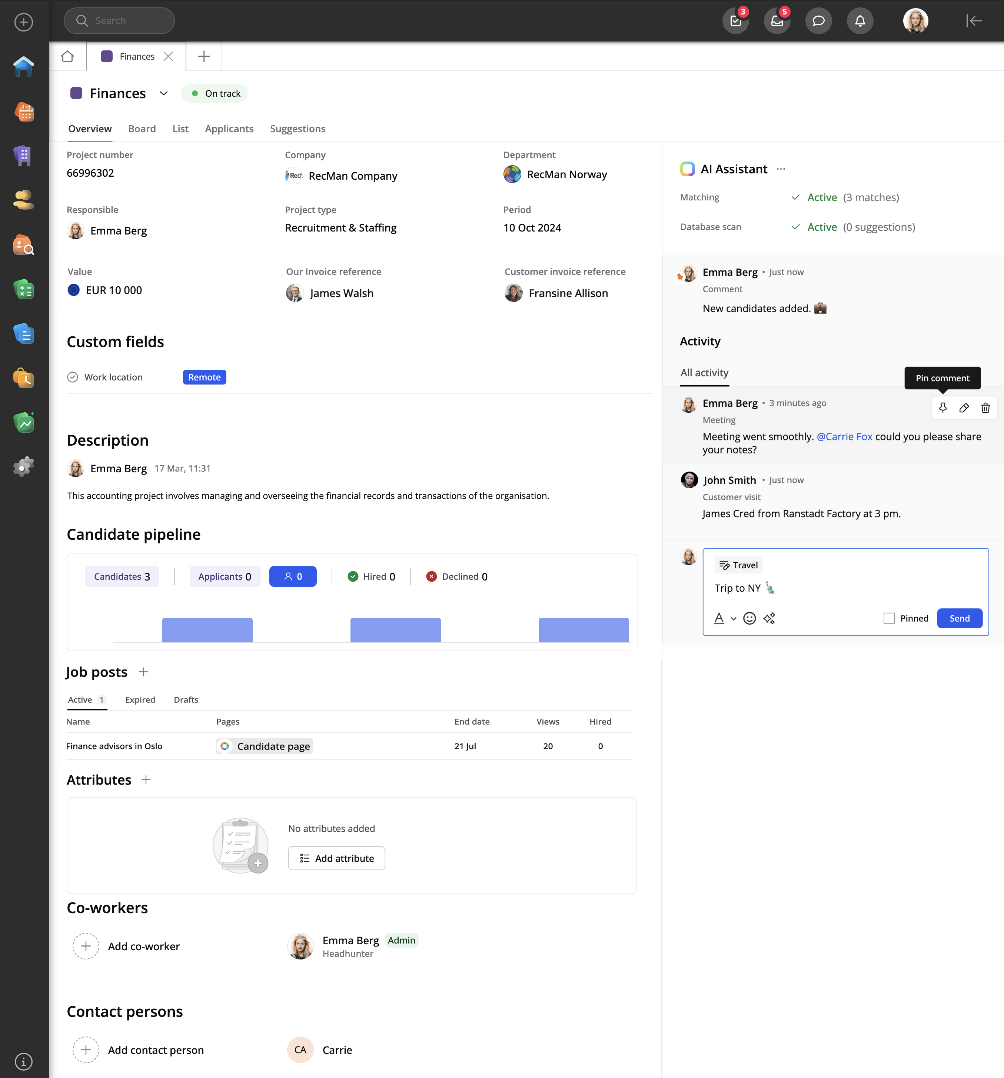
Task: Send the Trip to NY comment
Action: tap(959, 618)
